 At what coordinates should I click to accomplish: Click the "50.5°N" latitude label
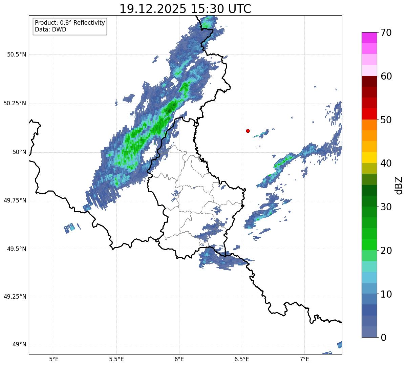17,55
